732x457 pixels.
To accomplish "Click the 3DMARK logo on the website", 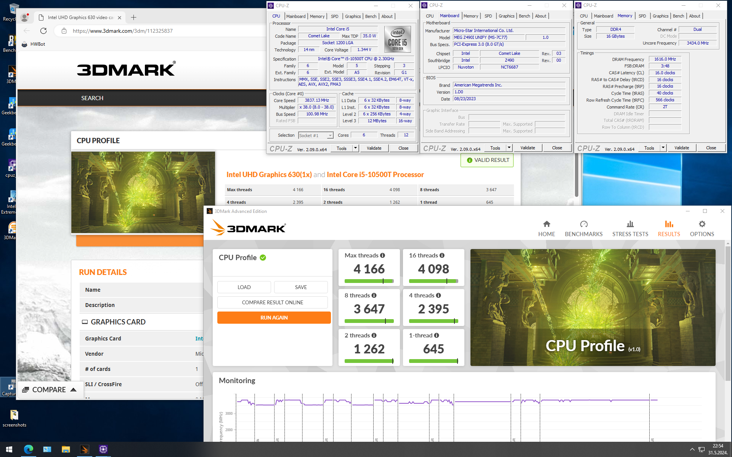I will 126,69.
